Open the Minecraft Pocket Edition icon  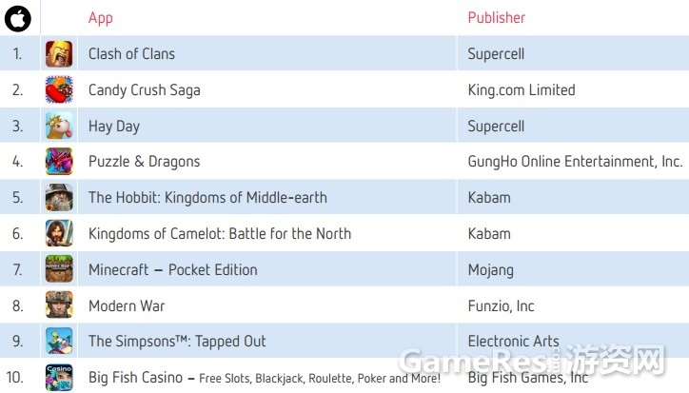point(59,269)
